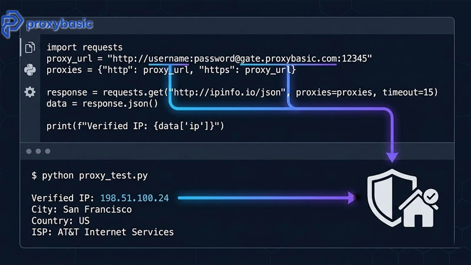Click the ipinfo.io/json URL string
Screen dimensions: 471x265
227,92
